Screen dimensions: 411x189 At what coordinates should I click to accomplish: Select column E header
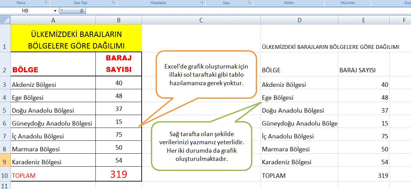tap(363, 20)
